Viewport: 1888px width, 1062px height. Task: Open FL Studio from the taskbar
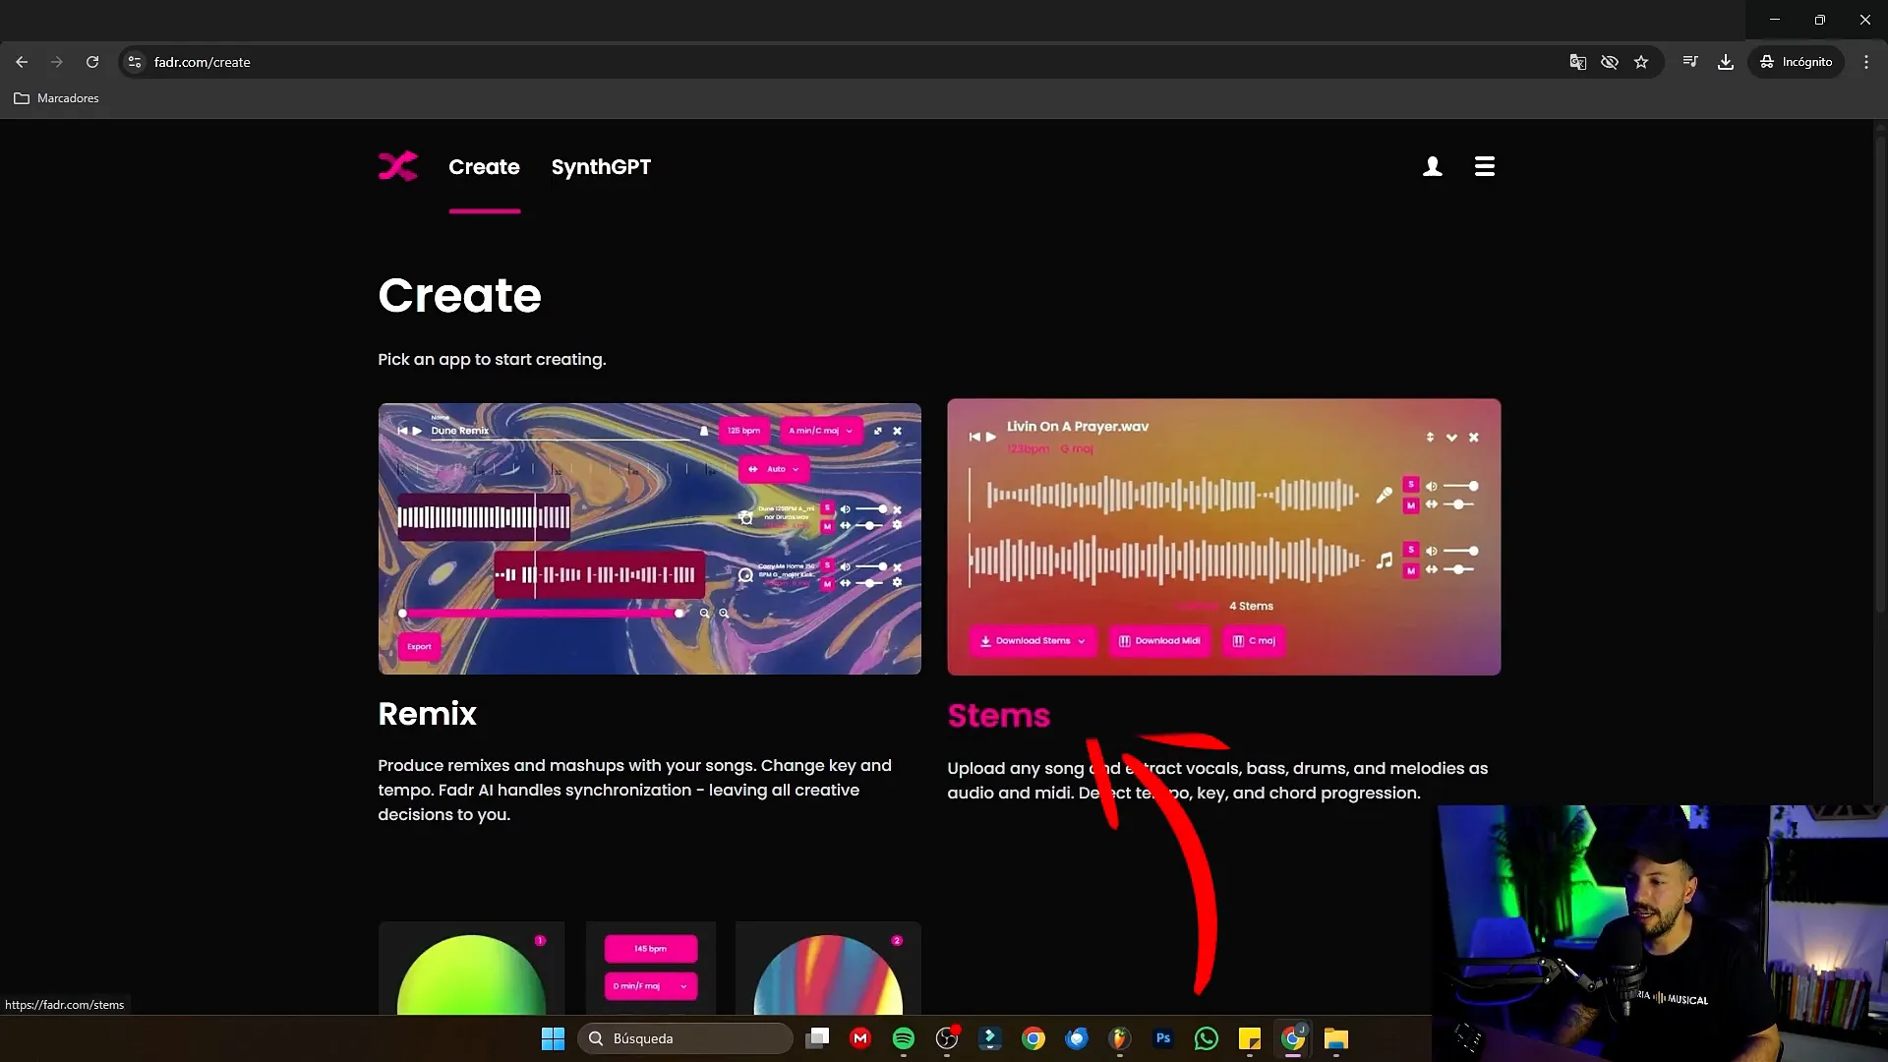(x=1120, y=1038)
